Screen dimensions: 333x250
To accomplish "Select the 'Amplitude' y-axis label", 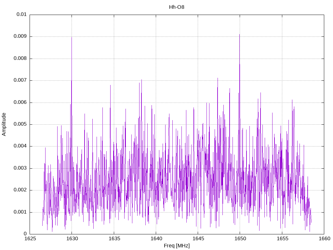I will 4,124.
